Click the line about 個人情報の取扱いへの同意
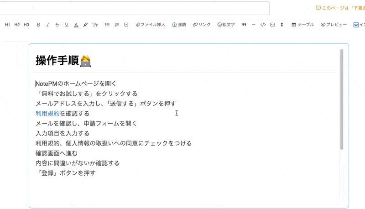The height and width of the screenshot is (209, 365). [114, 143]
